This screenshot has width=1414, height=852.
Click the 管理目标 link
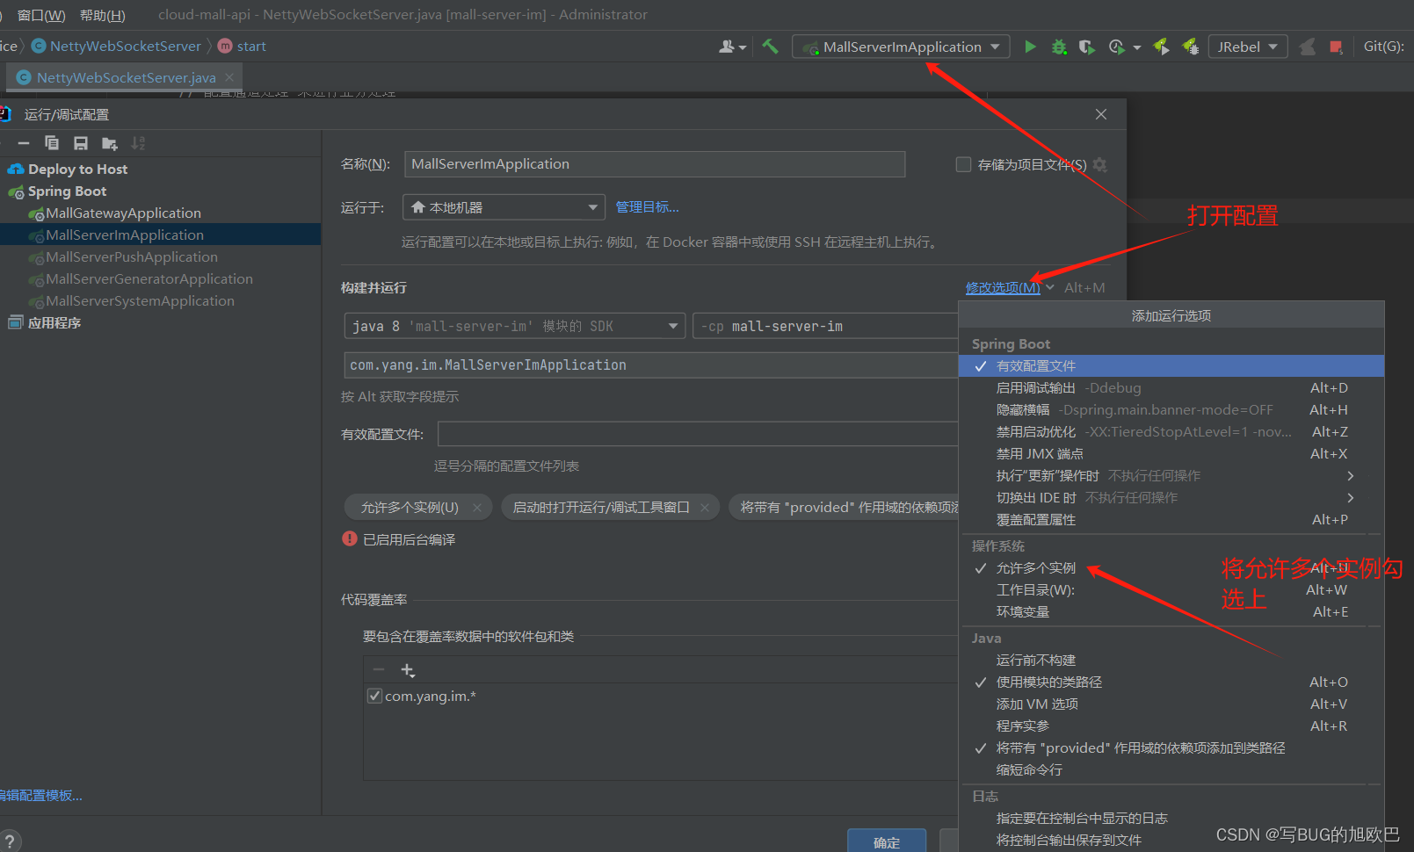(x=648, y=206)
